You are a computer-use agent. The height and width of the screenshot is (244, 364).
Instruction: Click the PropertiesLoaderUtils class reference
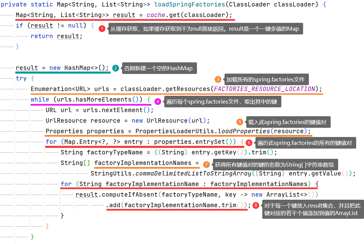point(175,131)
